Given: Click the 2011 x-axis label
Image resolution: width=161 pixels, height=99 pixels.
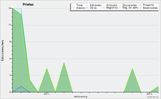Looking at the screenshot, I should click(x=47, y=94).
